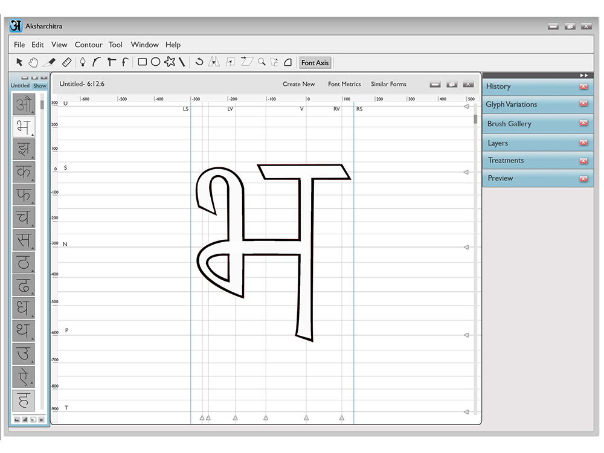Pick the hand pan tool
This screenshot has height=453, width=604.
coord(33,62)
